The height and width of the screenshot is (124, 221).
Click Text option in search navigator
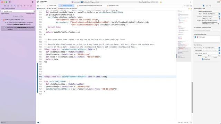[x=7, y=9]
